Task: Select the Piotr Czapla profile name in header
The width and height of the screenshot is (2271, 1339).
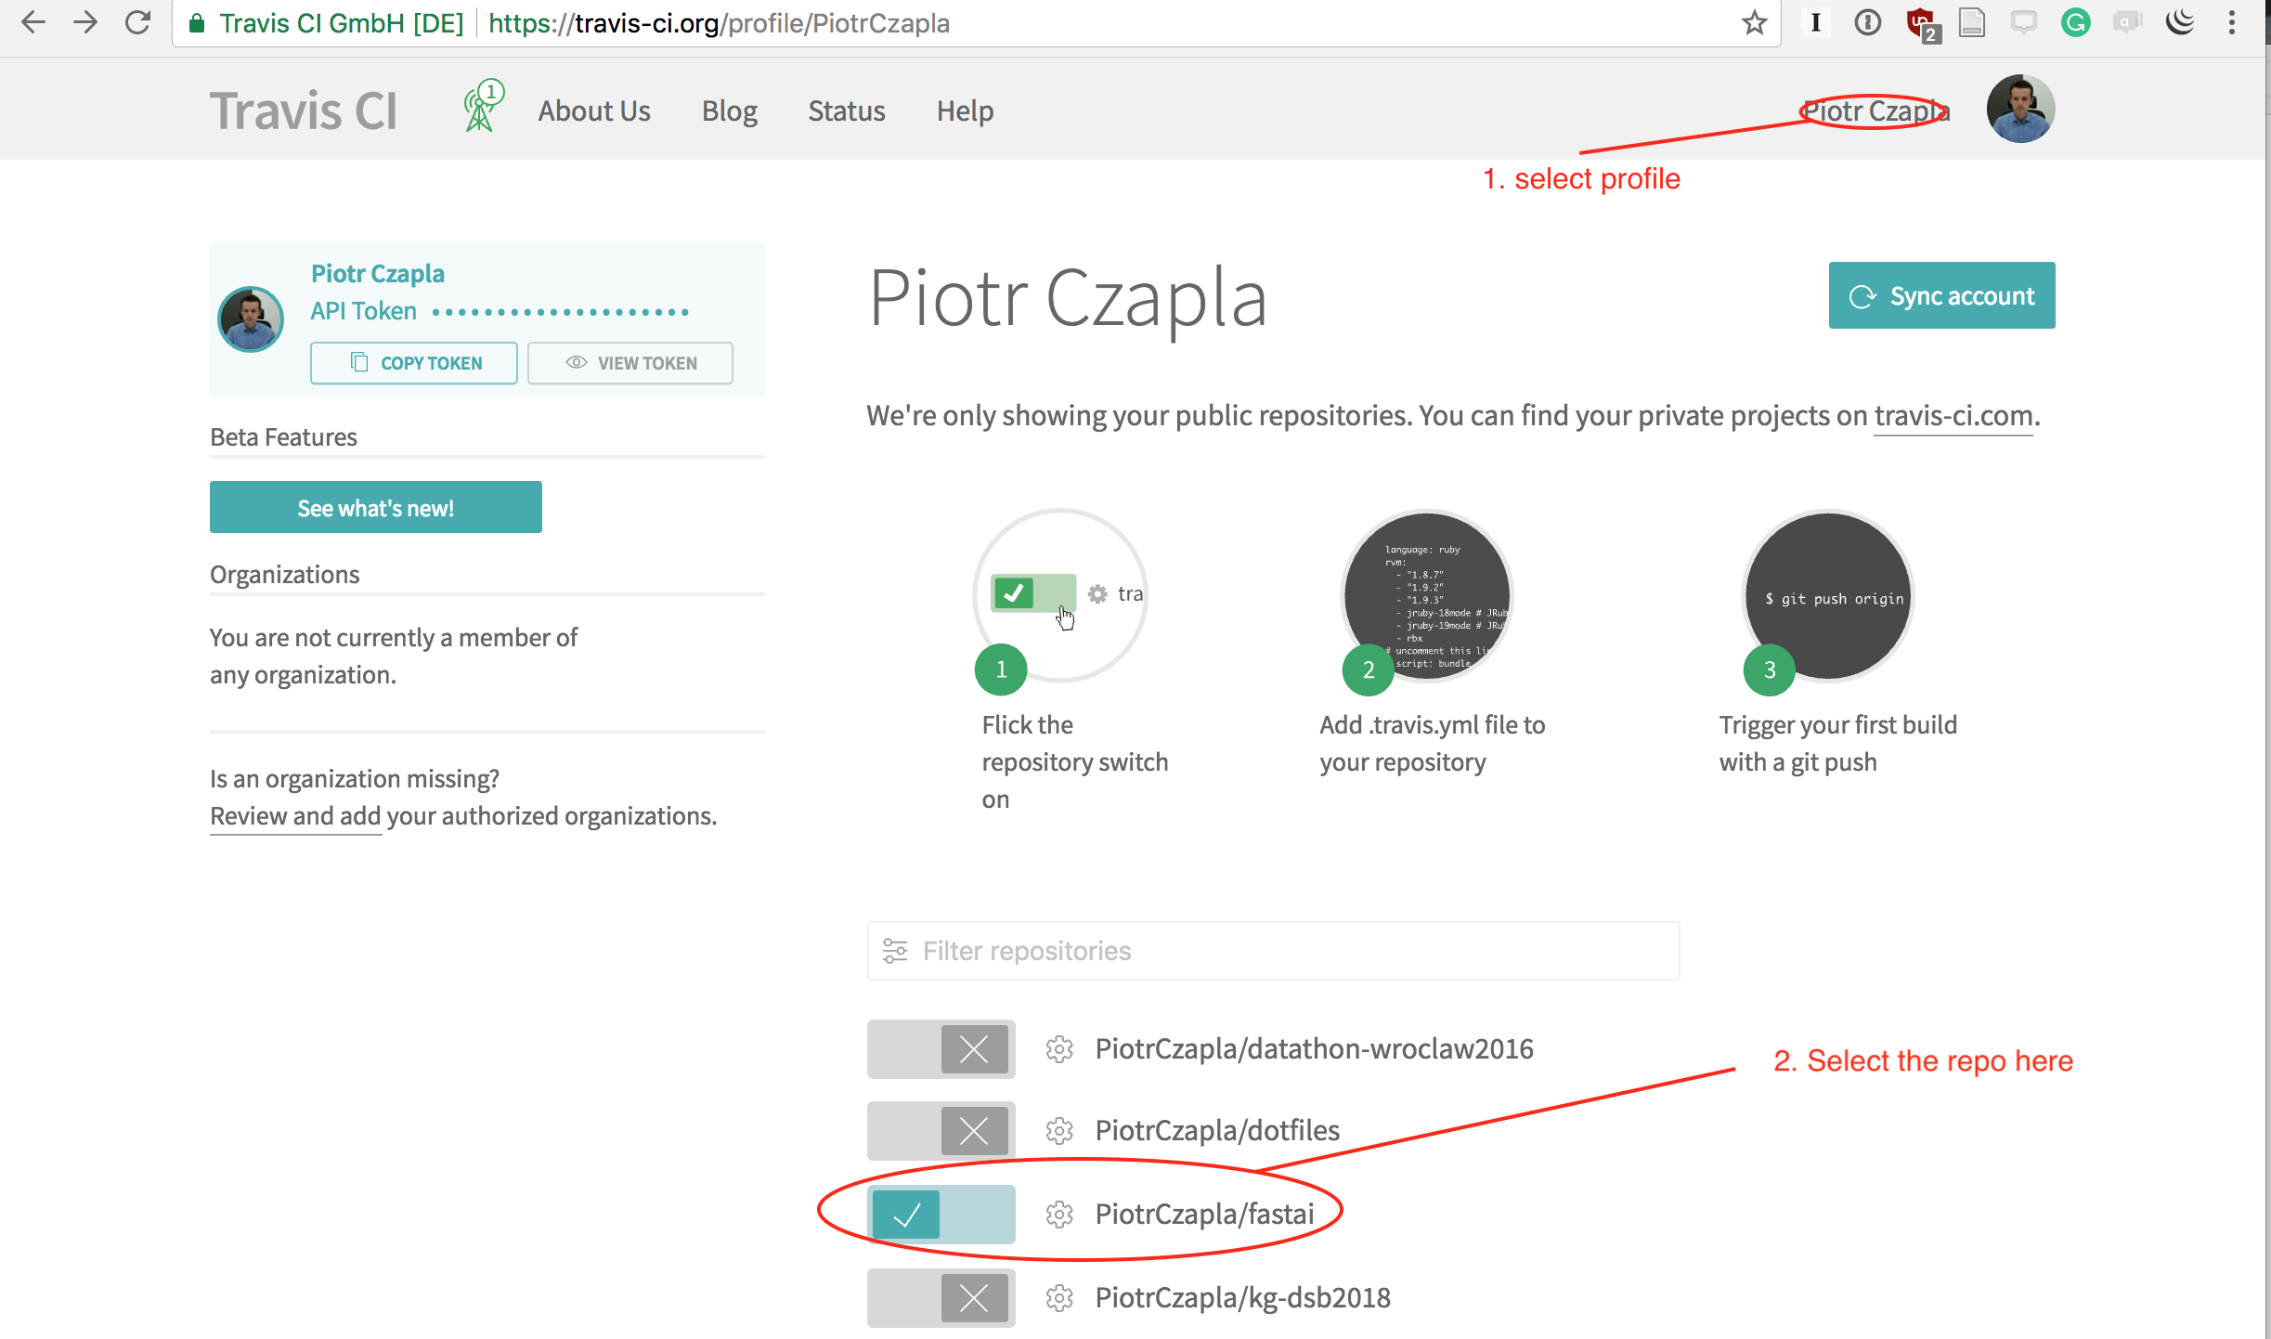Action: 1875,110
